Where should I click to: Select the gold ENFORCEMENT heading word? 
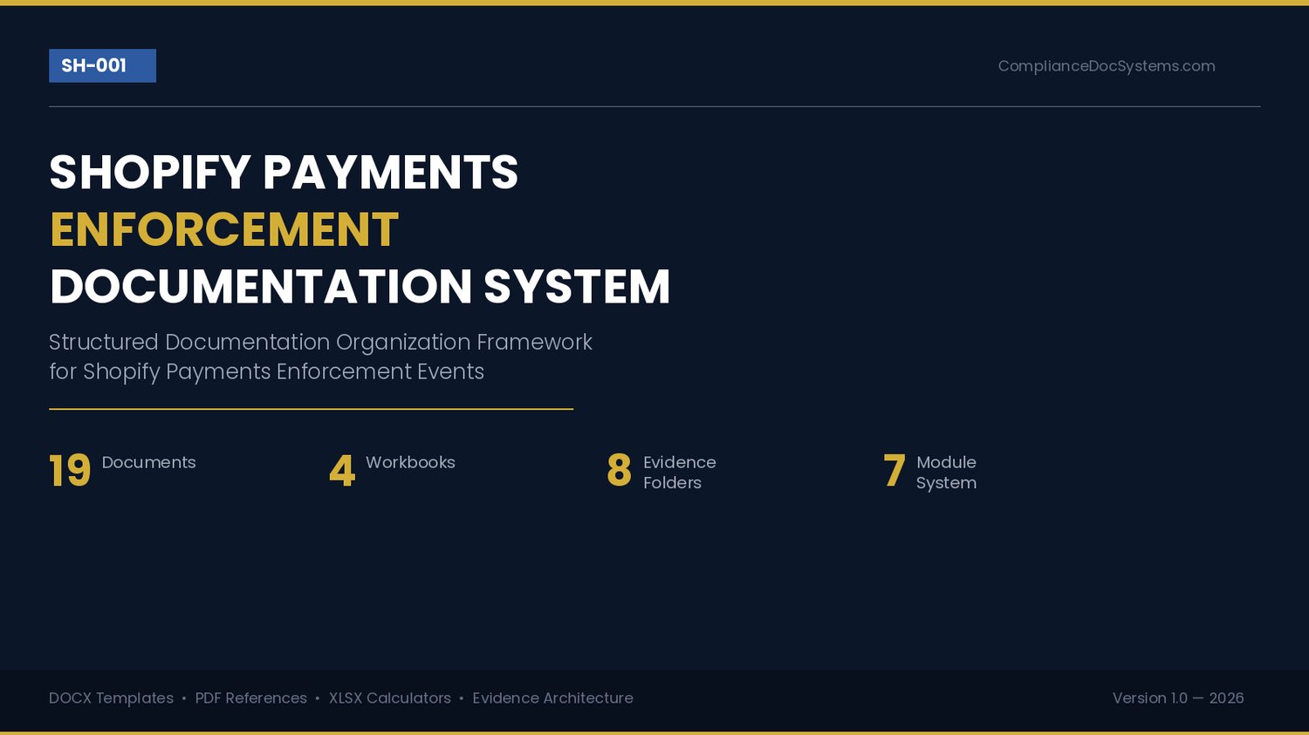coord(224,229)
